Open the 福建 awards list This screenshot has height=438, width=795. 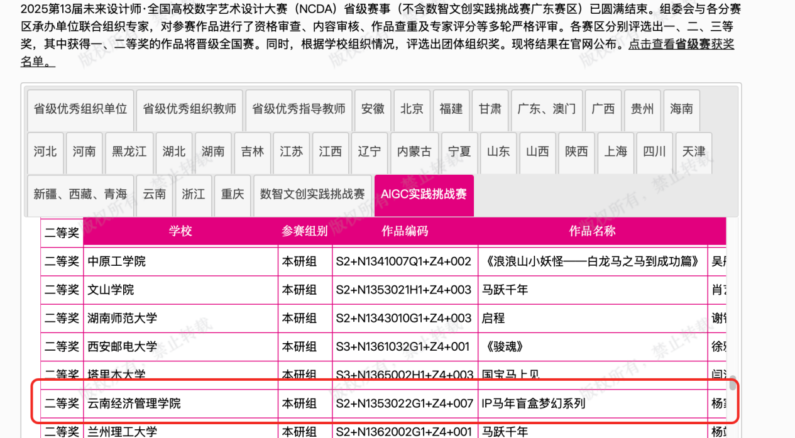click(451, 109)
